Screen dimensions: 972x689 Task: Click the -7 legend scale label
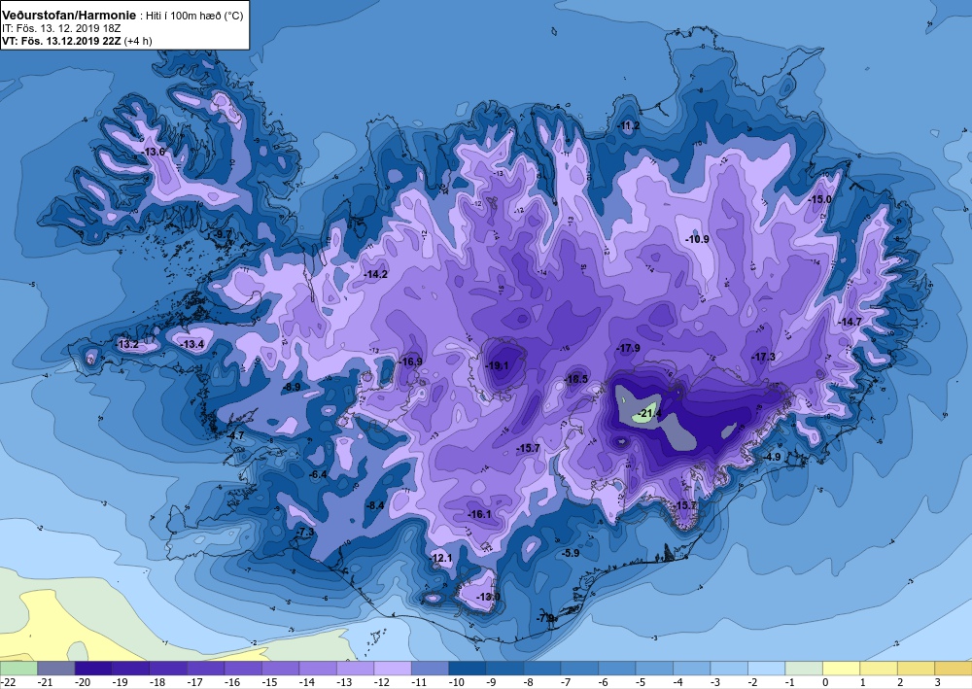[566, 682]
